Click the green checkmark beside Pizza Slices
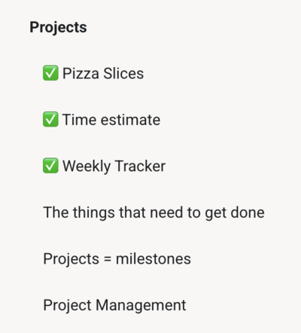Screen dimensions: 301x333 coord(50,73)
